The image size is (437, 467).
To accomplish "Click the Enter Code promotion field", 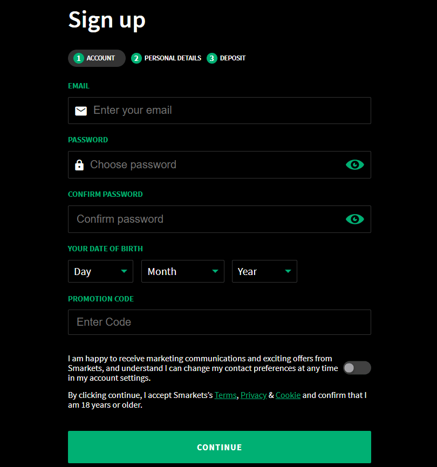I will tap(219, 322).
